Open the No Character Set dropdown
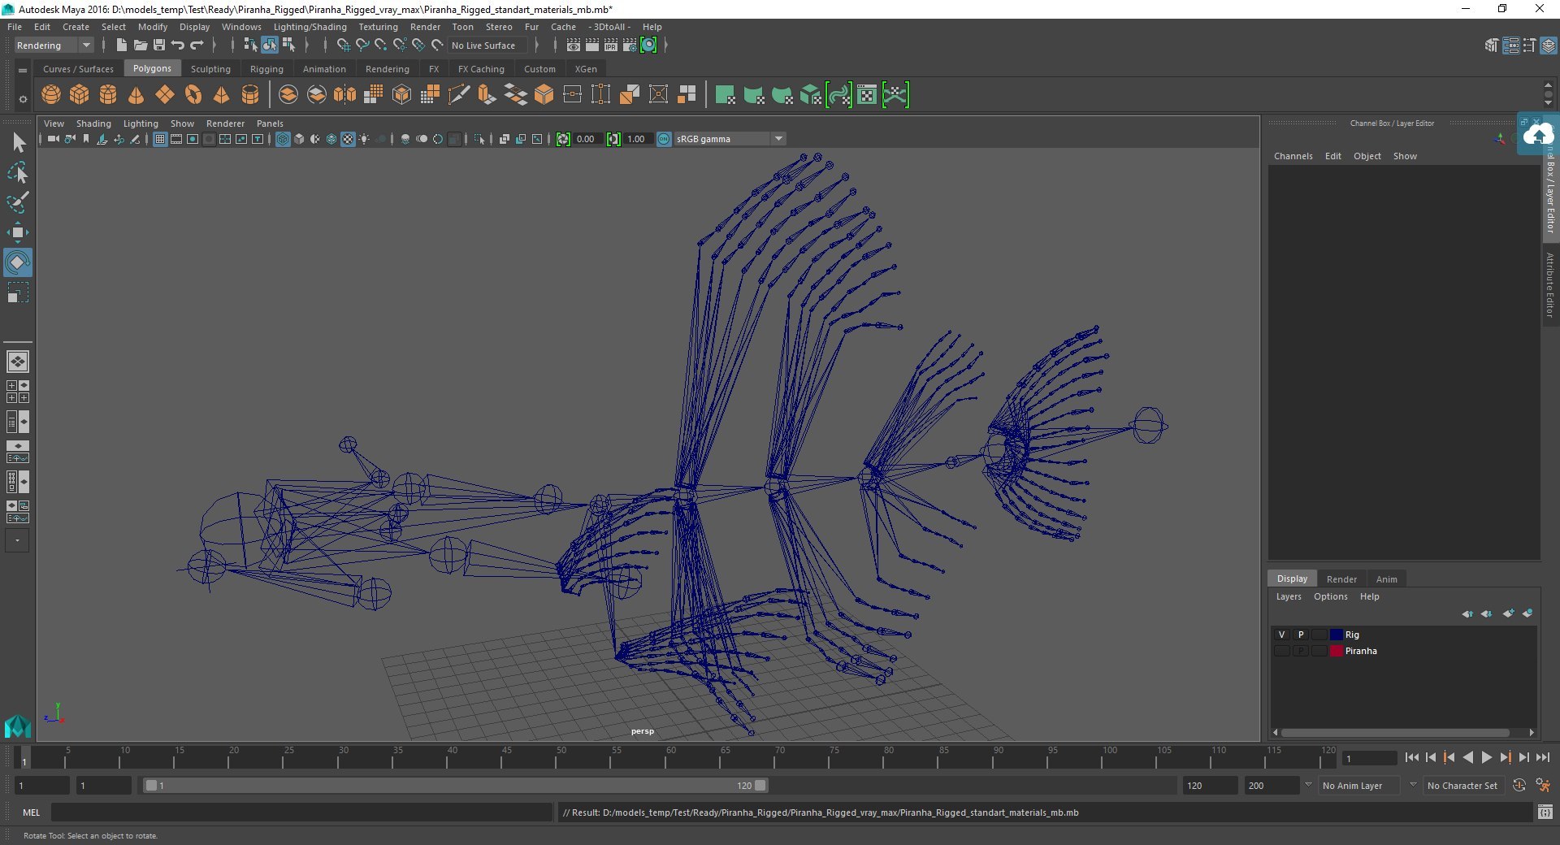The width and height of the screenshot is (1560, 845). pyautogui.click(x=1462, y=786)
